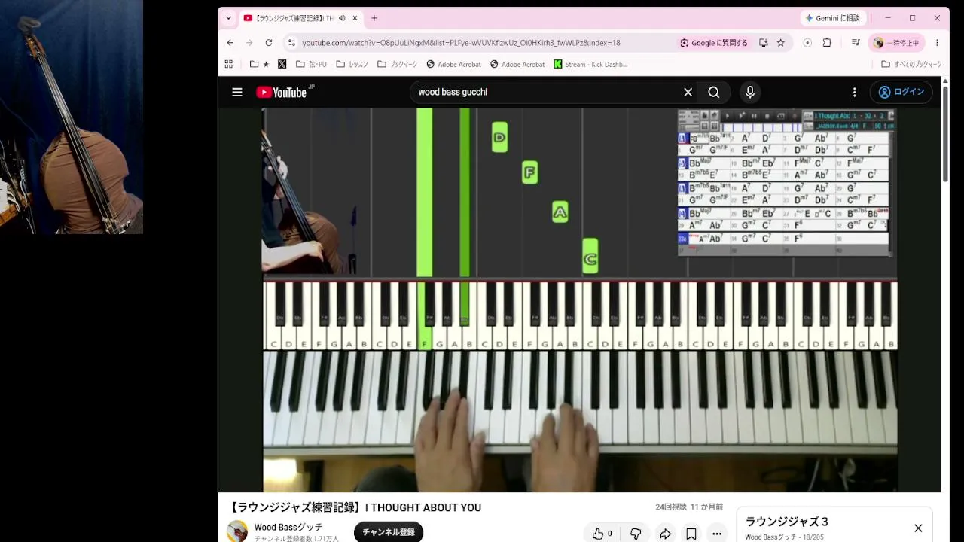This screenshot has height=542, width=964.
Task: Like the video with thumbs up
Action: tap(602, 534)
